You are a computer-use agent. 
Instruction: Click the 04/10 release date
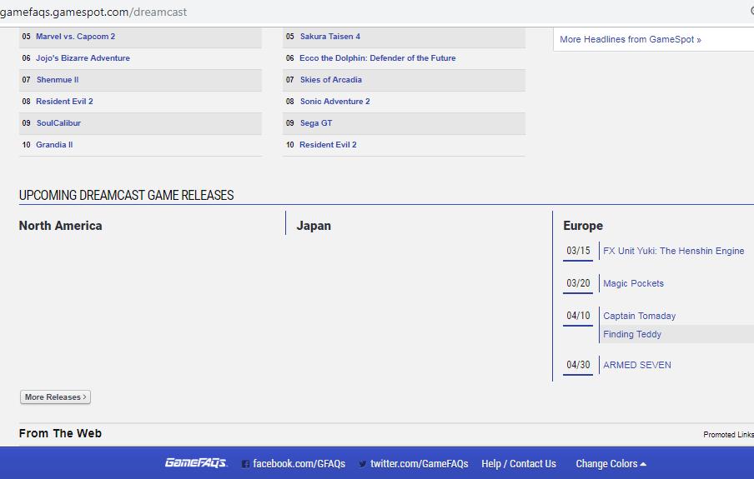click(578, 316)
